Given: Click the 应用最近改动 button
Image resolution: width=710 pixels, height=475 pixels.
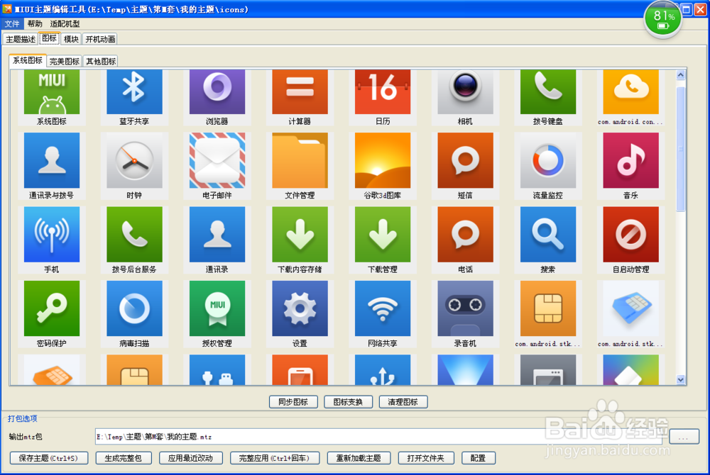Looking at the screenshot, I should coord(190,458).
